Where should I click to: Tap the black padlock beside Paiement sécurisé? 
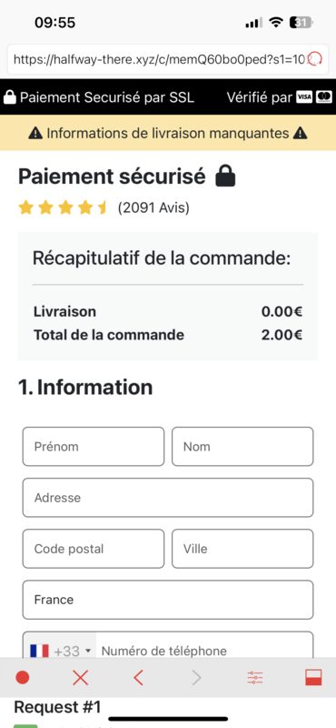pyautogui.click(x=226, y=177)
